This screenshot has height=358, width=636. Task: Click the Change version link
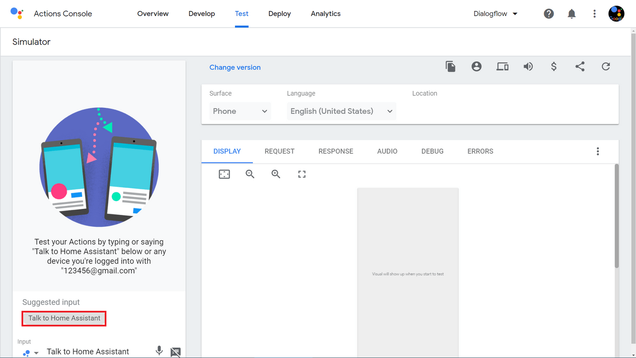tap(235, 68)
